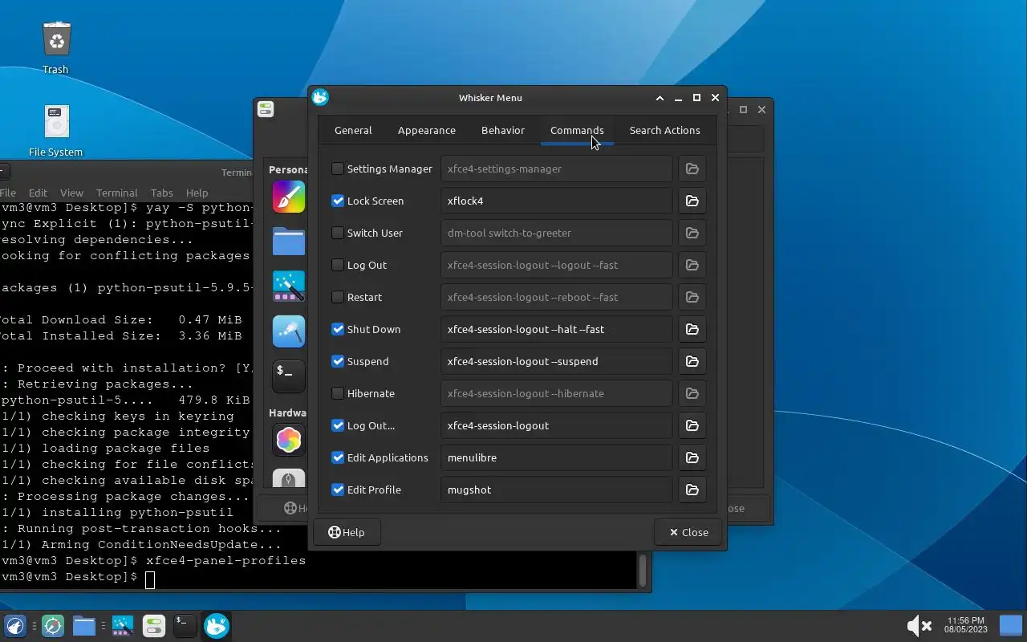Browse for Lock Screen command
This screenshot has width=1027, height=642.
(x=692, y=201)
